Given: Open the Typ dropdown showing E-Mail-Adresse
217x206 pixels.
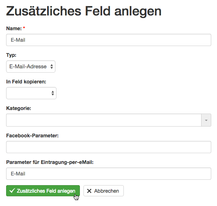Looking at the screenshot, I should (x=31, y=67).
